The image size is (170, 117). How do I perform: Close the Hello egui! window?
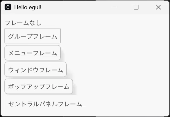pos(158,7)
